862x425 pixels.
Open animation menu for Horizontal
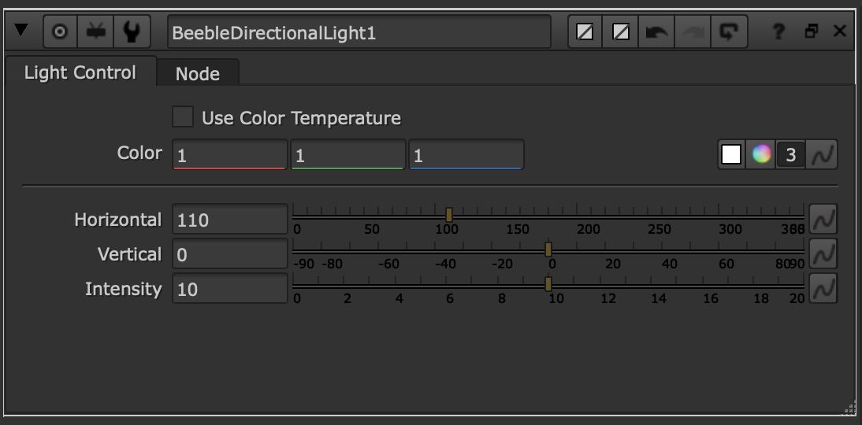pos(823,220)
